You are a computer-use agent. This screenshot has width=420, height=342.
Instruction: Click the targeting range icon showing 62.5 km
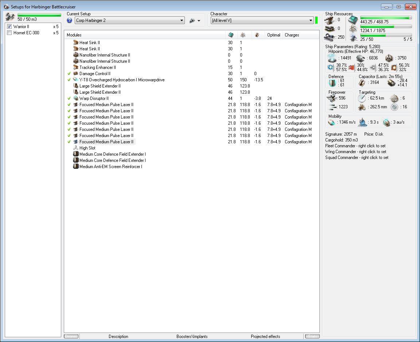pyautogui.click(x=362, y=98)
